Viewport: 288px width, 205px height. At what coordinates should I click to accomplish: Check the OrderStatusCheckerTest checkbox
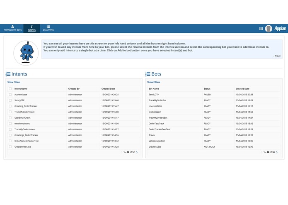(10, 141)
